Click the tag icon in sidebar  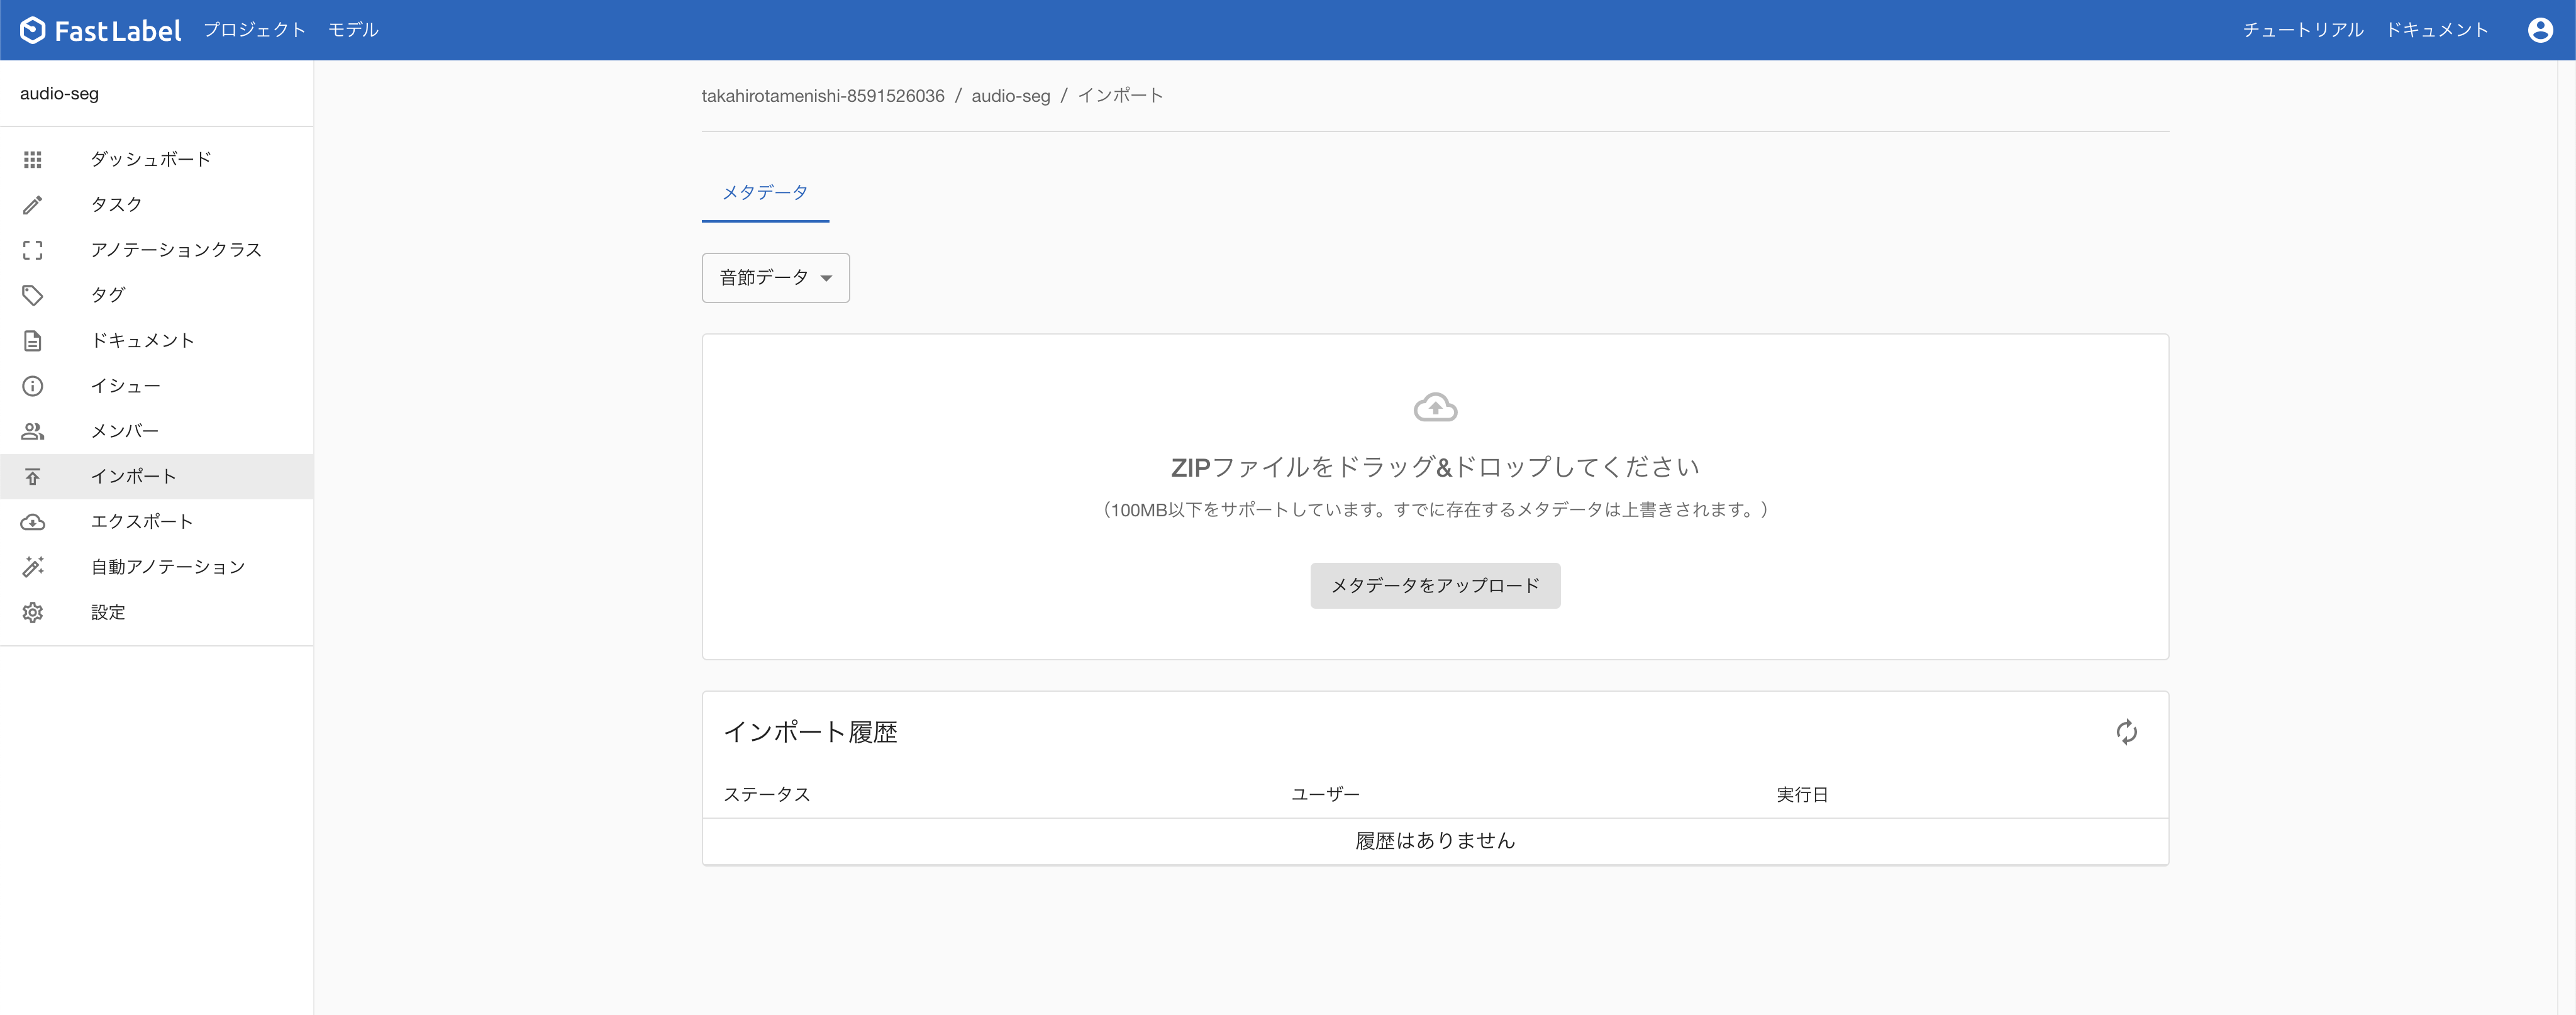33,295
